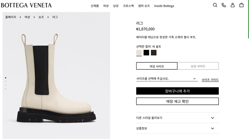Select the dark brown color swatch
Image resolution: width=249 pixels, height=140 pixels.
click(154, 53)
